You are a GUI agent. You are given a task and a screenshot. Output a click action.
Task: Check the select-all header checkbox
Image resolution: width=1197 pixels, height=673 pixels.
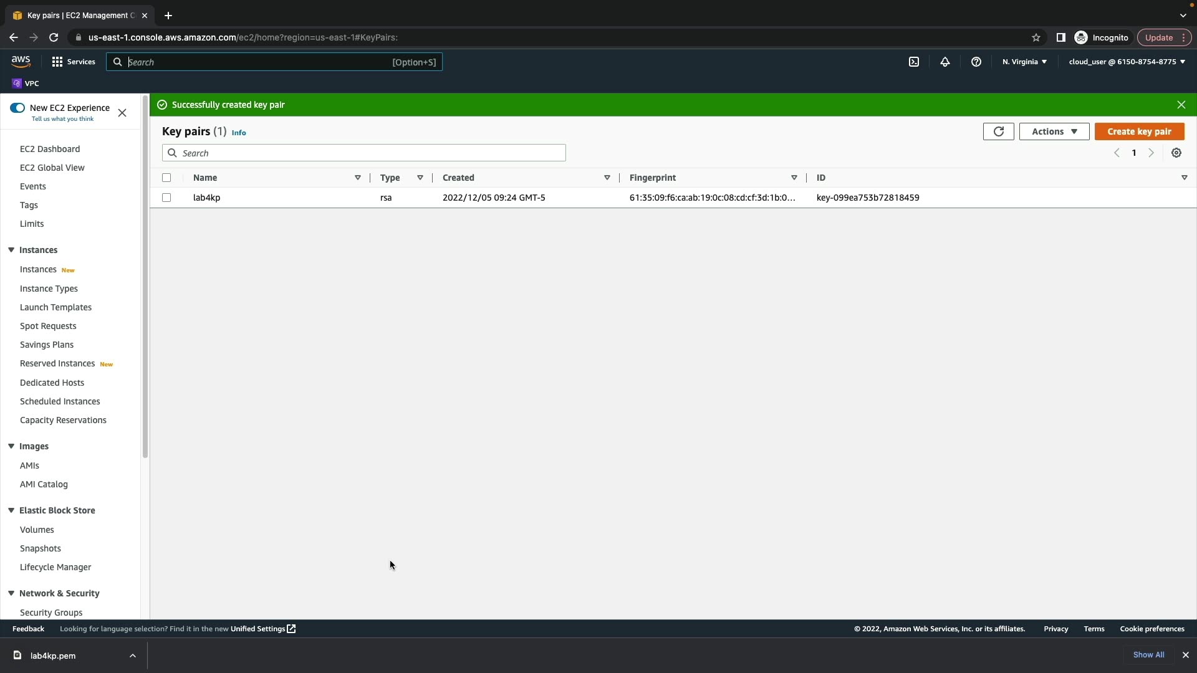coord(166,178)
